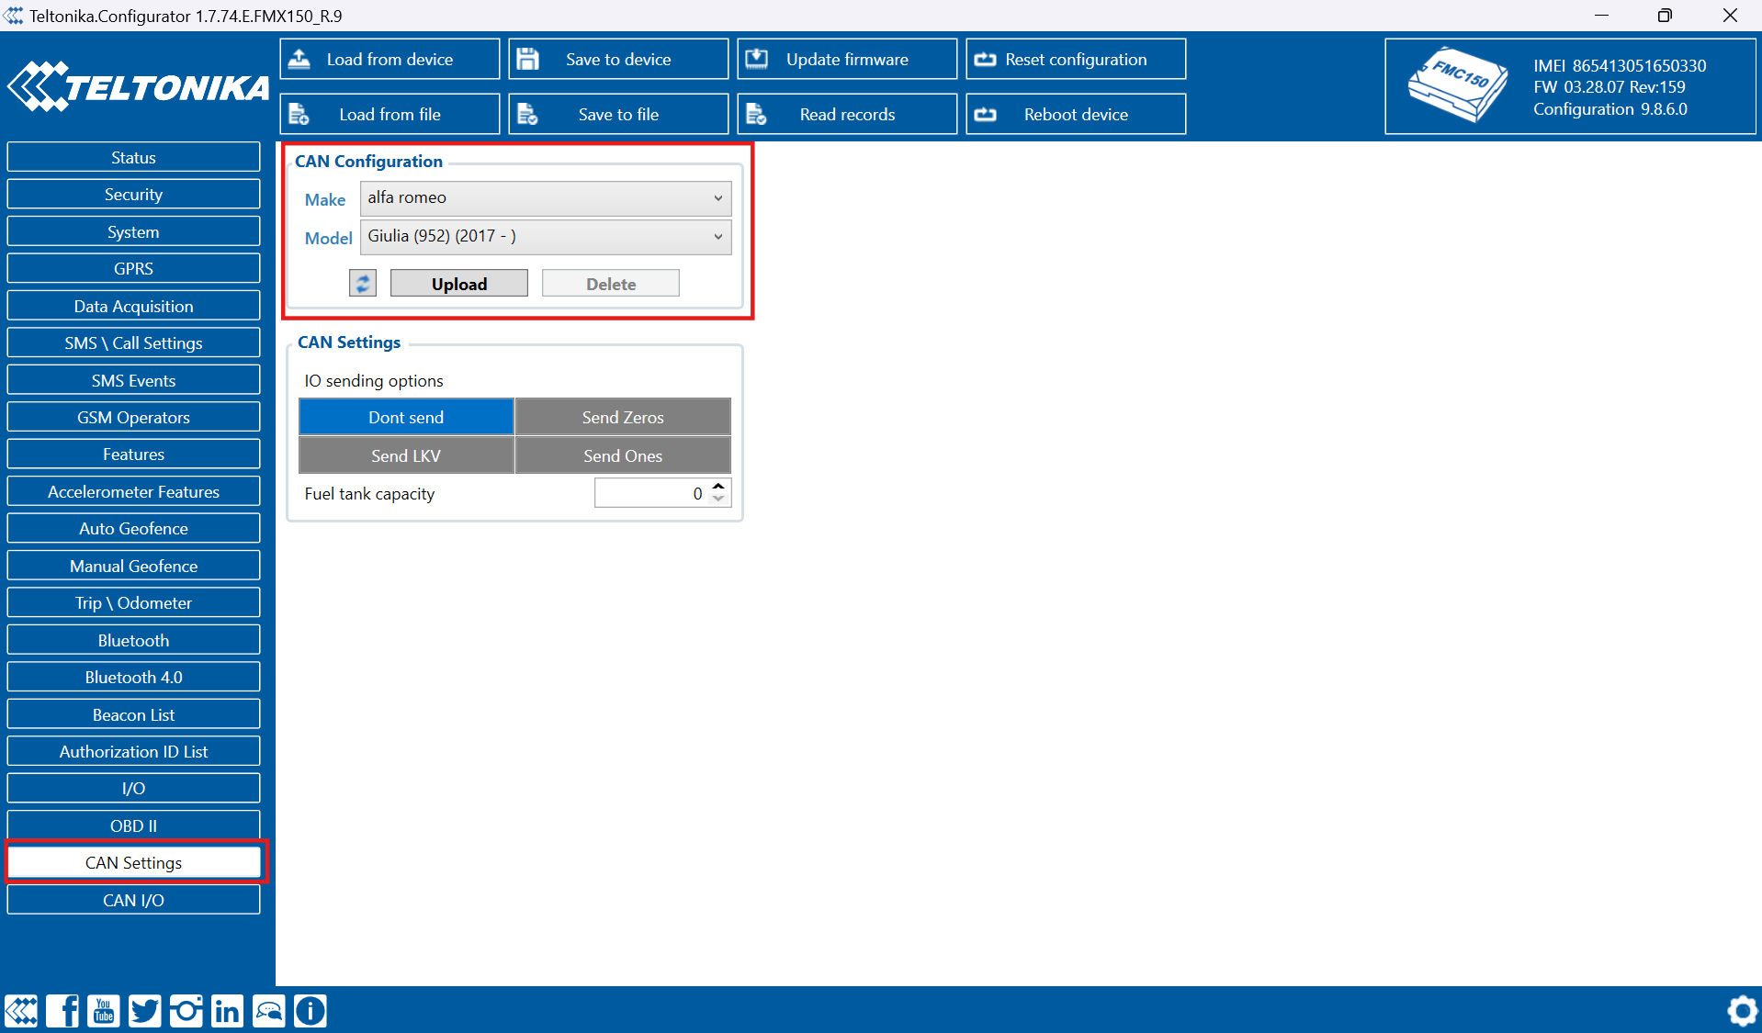This screenshot has height=1033, width=1762.
Task: Open the info icon in footer
Action: click(311, 1011)
